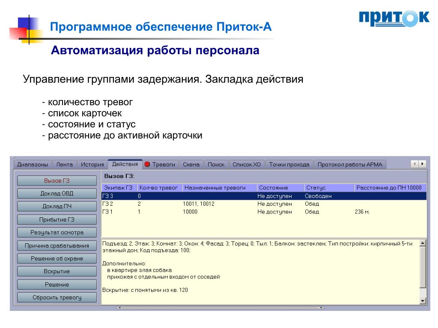Open the Тревоги tab
The width and height of the screenshot is (438, 328).
(161, 165)
